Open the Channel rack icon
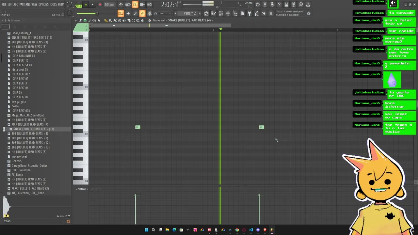The height and width of the screenshot is (235, 418). [221, 13]
